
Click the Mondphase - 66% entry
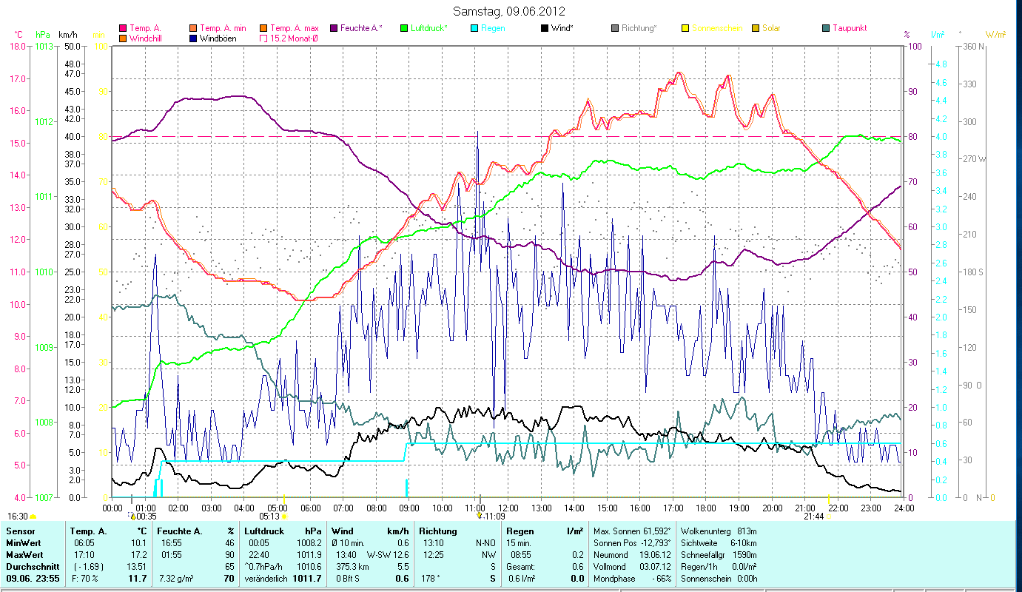(x=633, y=579)
